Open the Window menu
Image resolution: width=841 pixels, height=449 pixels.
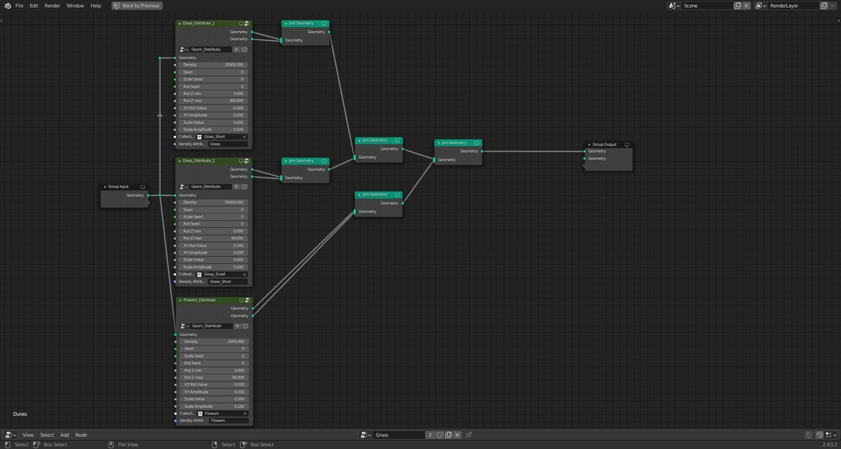pos(75,6)
